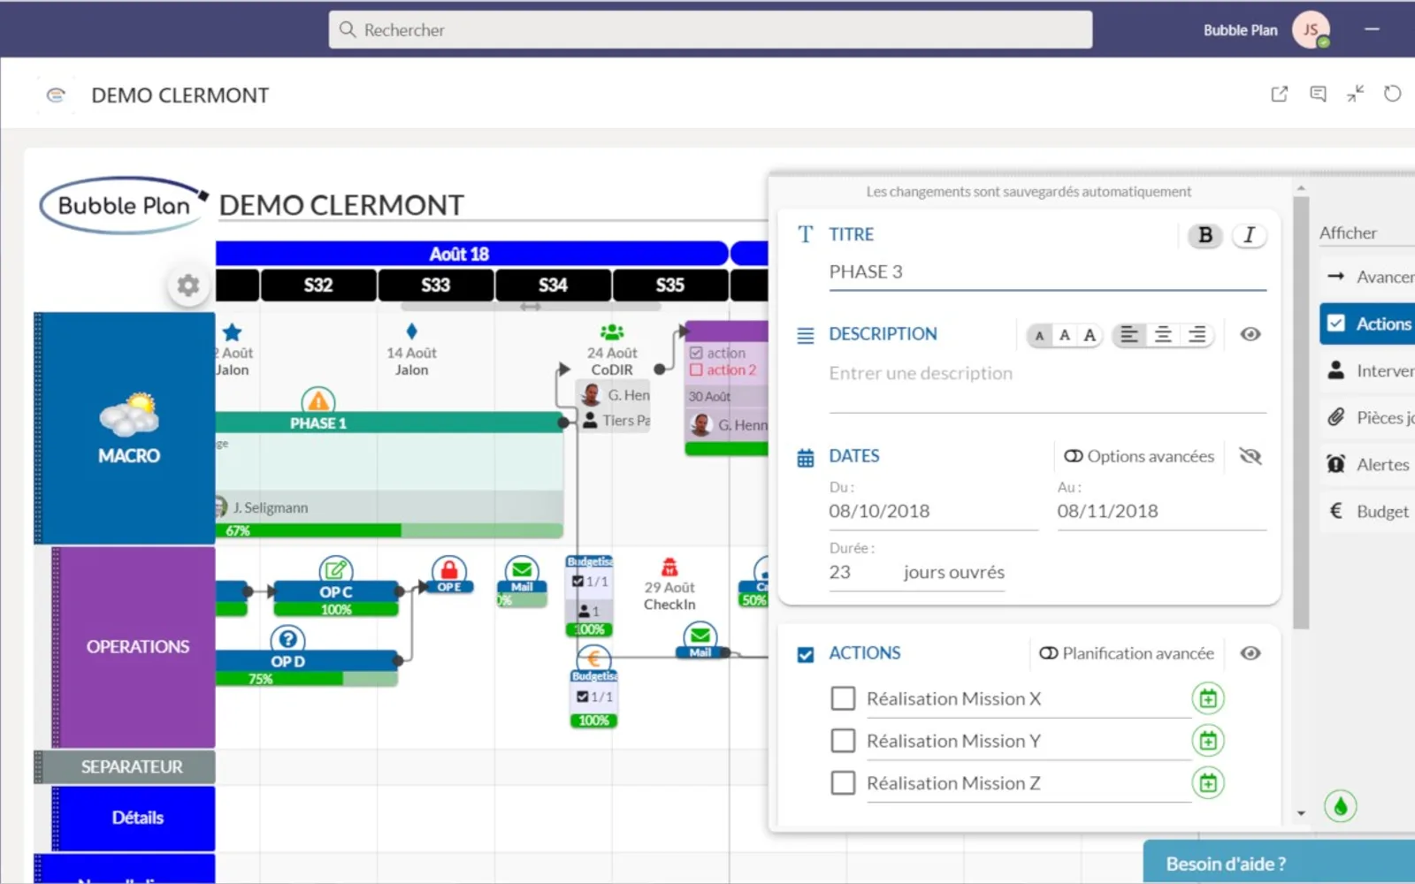1415x884 pixels.
Task: Add a date to Réalisation Mission X
Action: tap(1208, 699)
